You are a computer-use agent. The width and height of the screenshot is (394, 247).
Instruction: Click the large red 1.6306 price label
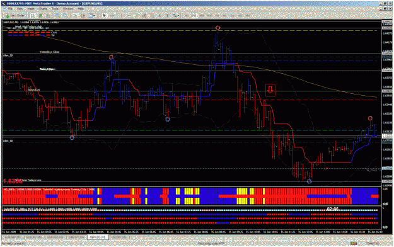[13, 181]
